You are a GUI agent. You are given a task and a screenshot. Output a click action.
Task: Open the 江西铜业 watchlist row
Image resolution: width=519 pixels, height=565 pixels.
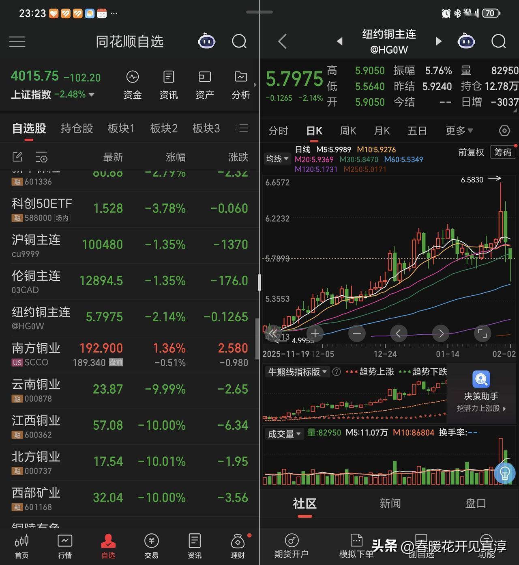[130, 426]
